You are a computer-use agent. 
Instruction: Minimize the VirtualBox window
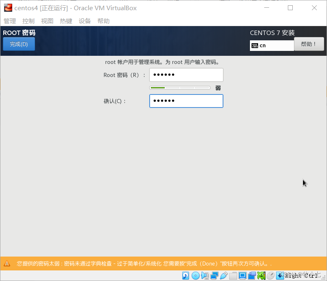[267, 8]
